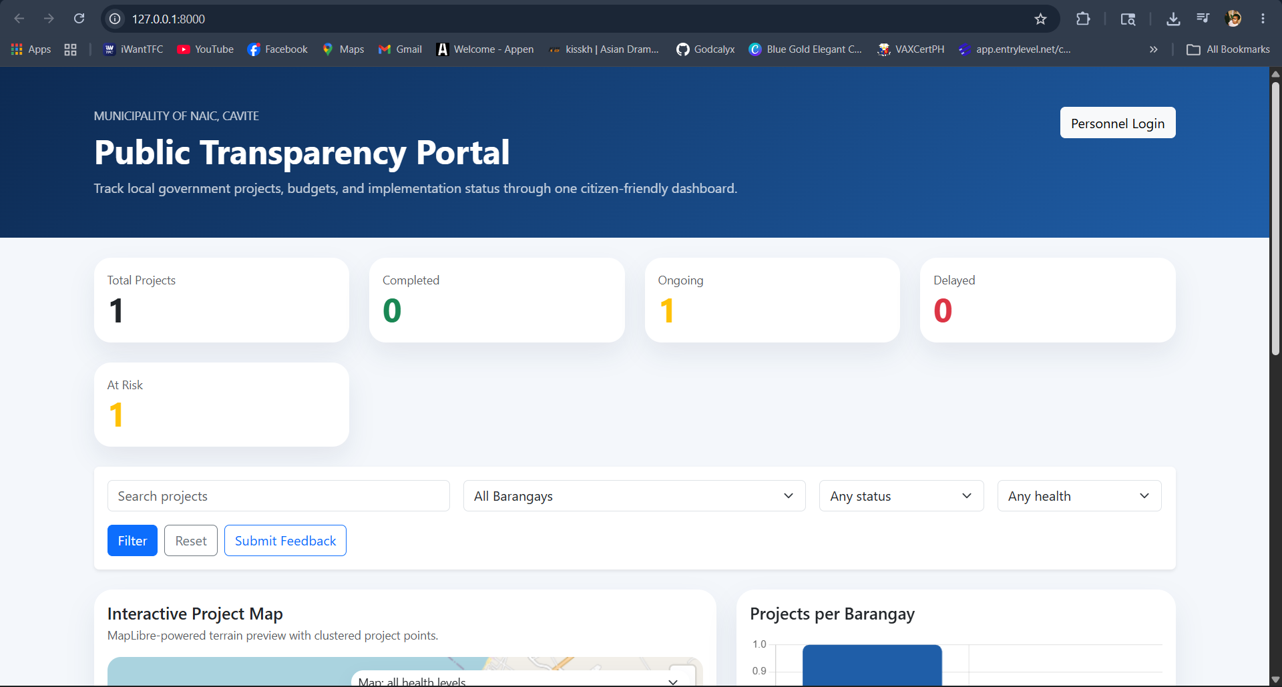This screenshot has height=687, width=1282.
Task: Open the iWantTFC bookmark
Action: (x=134, y=49)
